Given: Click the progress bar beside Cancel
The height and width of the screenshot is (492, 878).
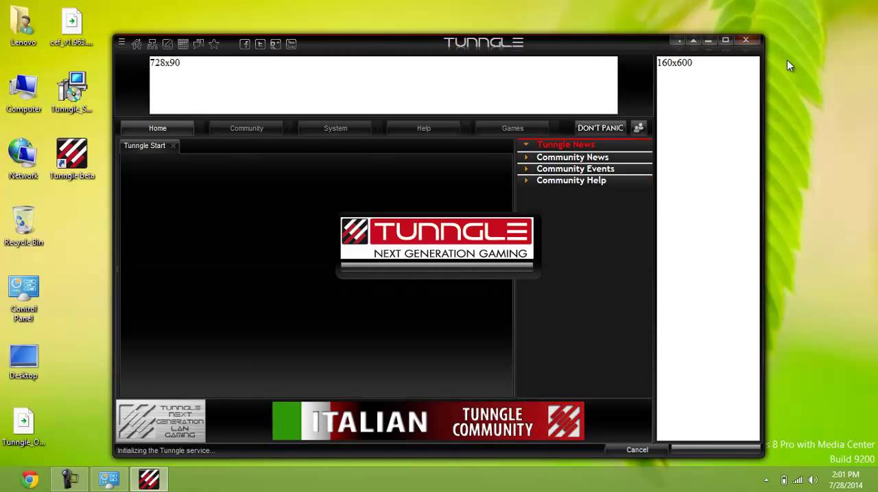Looking at the screenshot, I should tap(715, 449).
